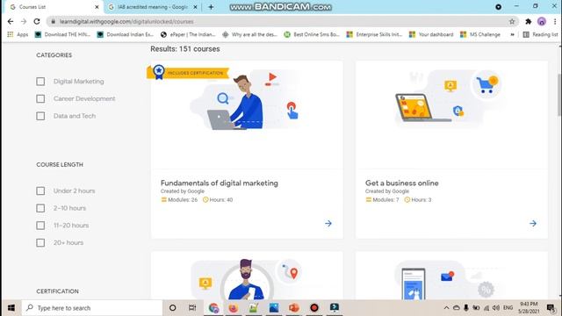Tick the Under 2 hours checkbox
Image resolution: width=562 pixels, height=316 pixels.
click(x=40, y=191)
